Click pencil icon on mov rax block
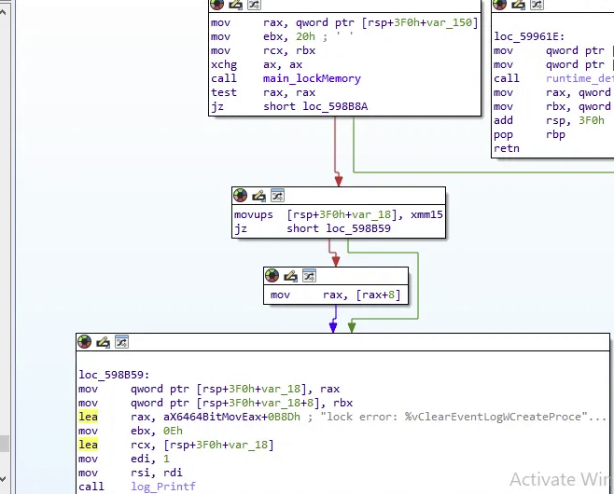This screenshot has width=614, height=494. 290,275
